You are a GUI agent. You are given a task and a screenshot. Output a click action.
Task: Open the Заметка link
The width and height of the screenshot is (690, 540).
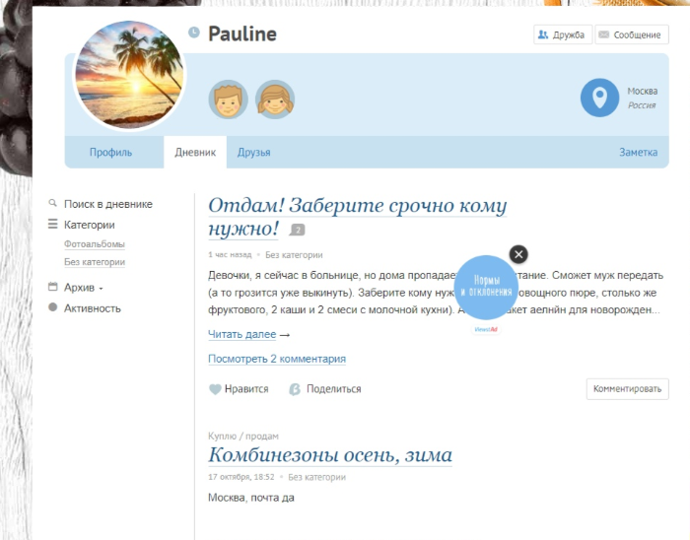[x=638, y=153]
